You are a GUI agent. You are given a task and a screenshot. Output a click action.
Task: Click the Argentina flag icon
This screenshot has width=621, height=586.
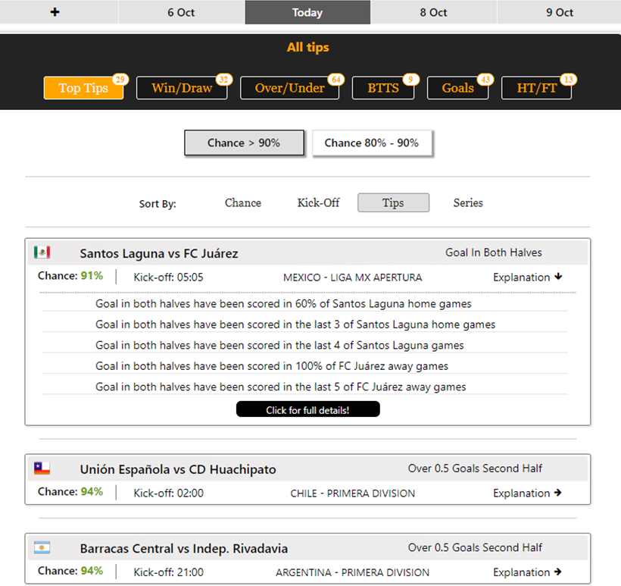click(42, 547)
